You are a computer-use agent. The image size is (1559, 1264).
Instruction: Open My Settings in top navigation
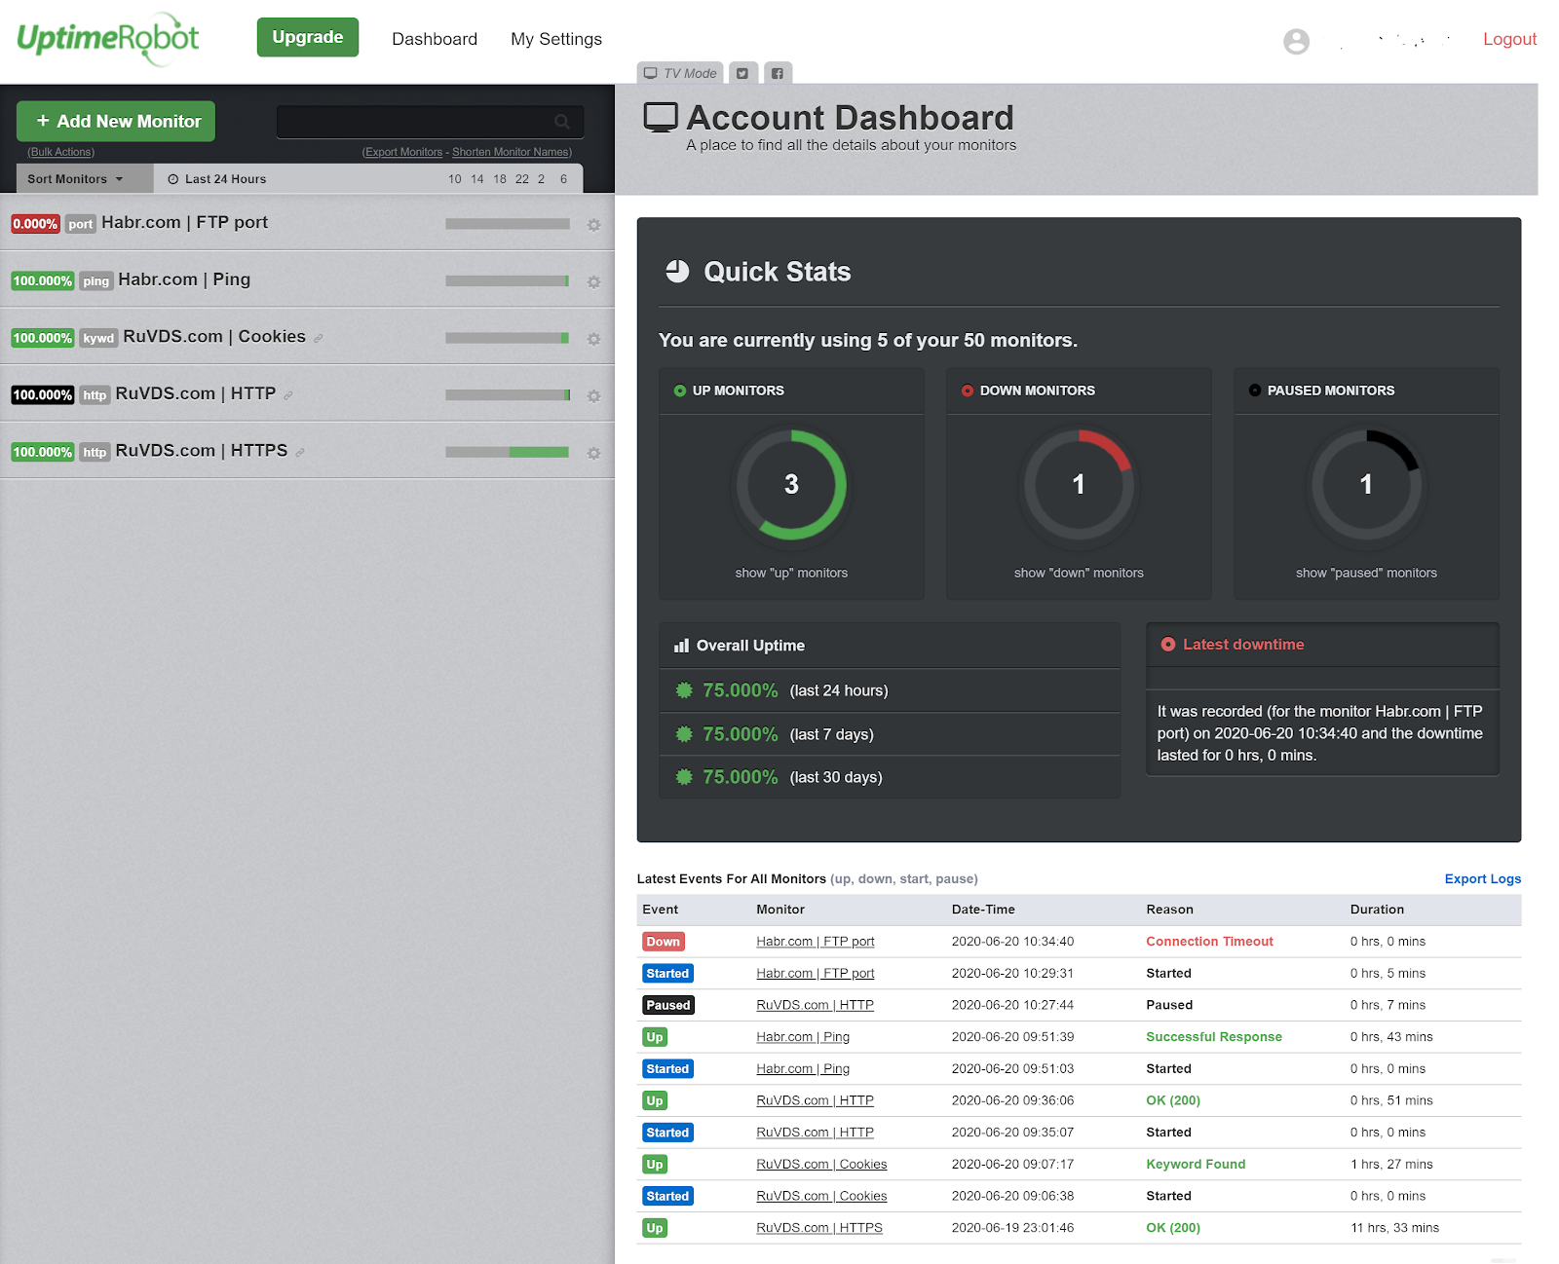[x=556, y=39]
